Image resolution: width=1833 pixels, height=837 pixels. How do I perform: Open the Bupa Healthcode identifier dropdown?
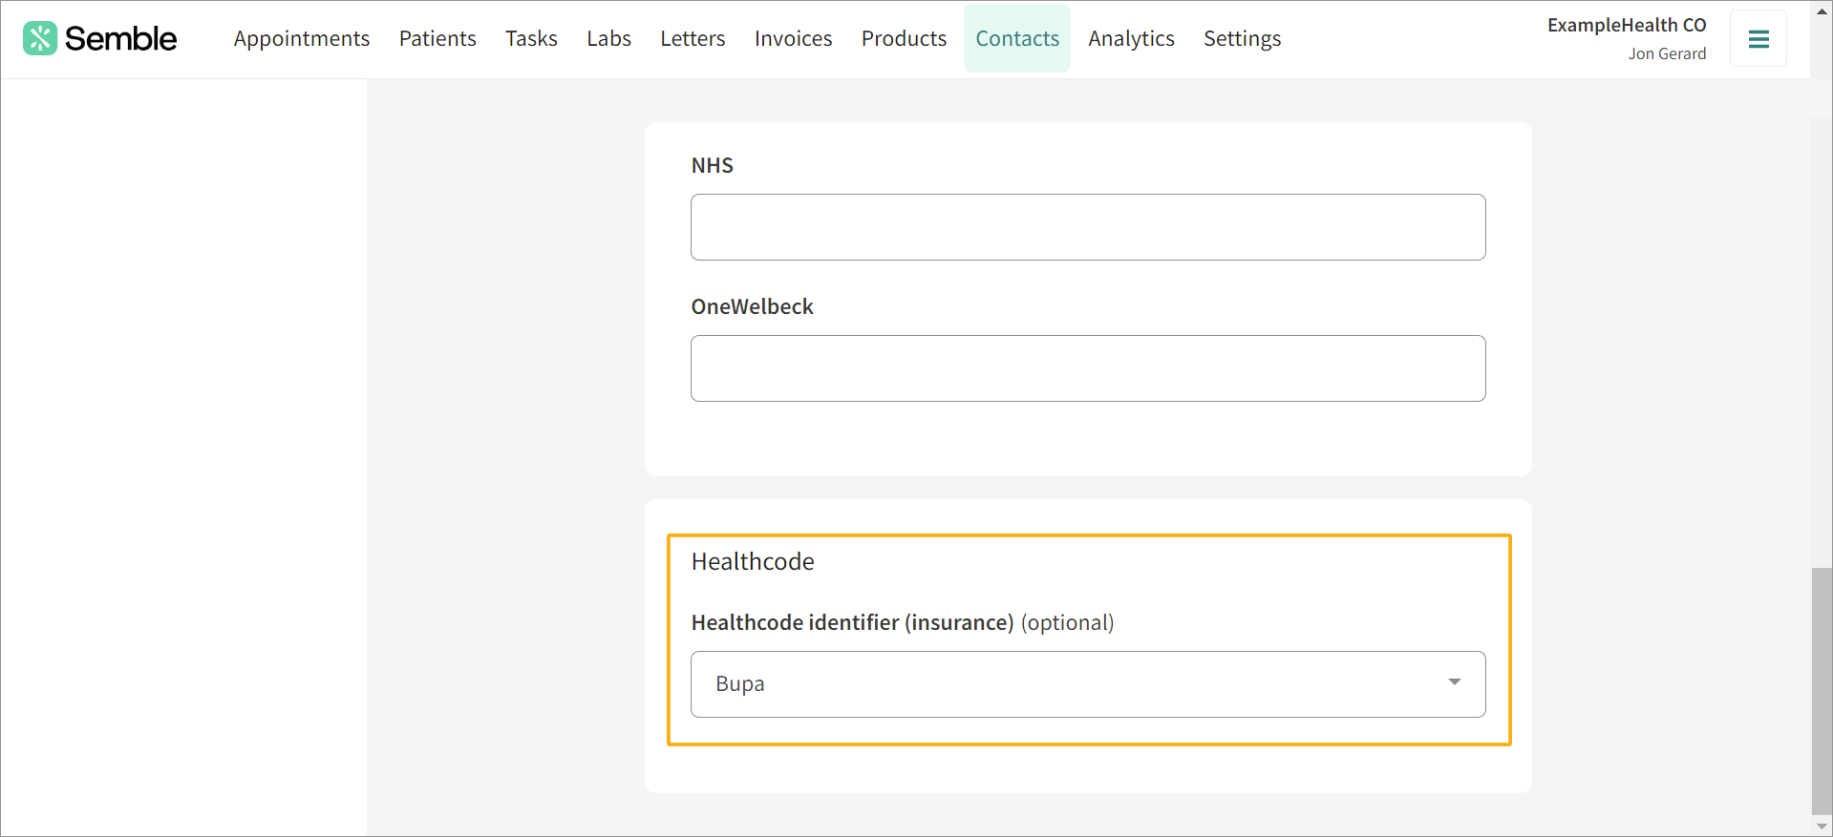[x=1087, y=684]
